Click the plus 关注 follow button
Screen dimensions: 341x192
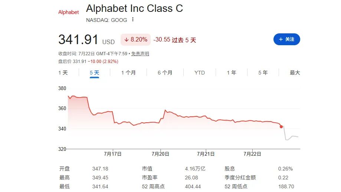(x=286, y=39)
